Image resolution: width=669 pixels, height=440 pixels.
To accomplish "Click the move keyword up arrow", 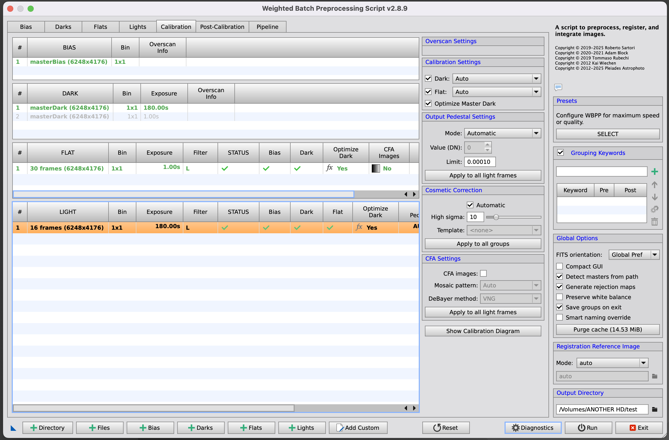I will (654, 185).
